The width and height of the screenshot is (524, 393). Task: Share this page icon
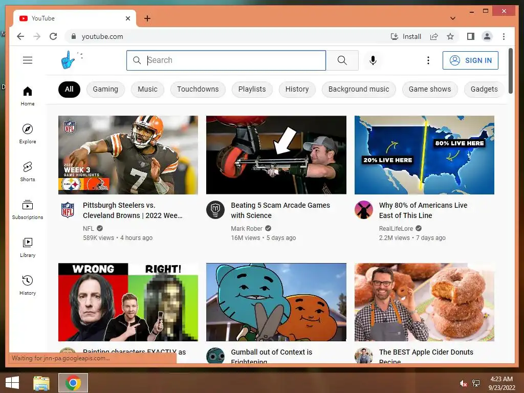434,36
